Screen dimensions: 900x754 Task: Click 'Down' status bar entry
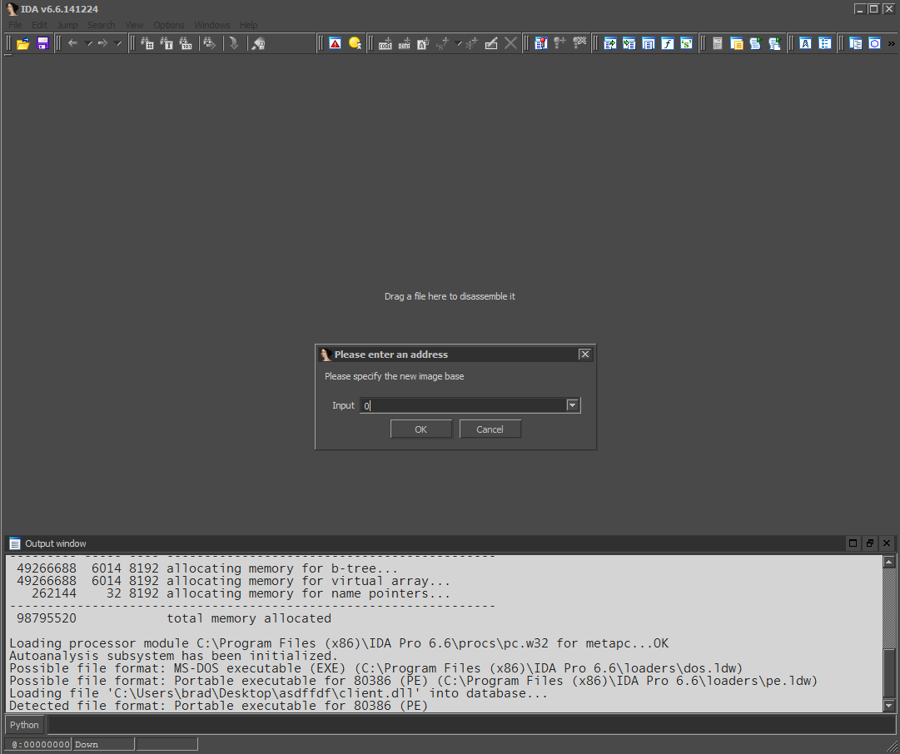[104, 744]
